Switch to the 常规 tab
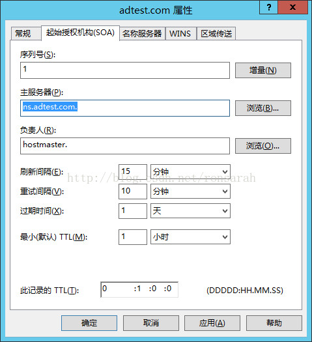This screenshot has width=312, height=342. click(x=25, y=34)
